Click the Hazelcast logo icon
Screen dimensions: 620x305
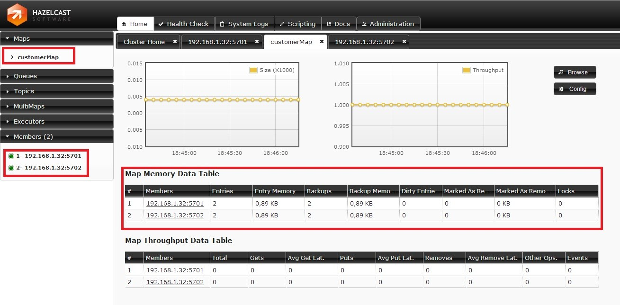18,15
